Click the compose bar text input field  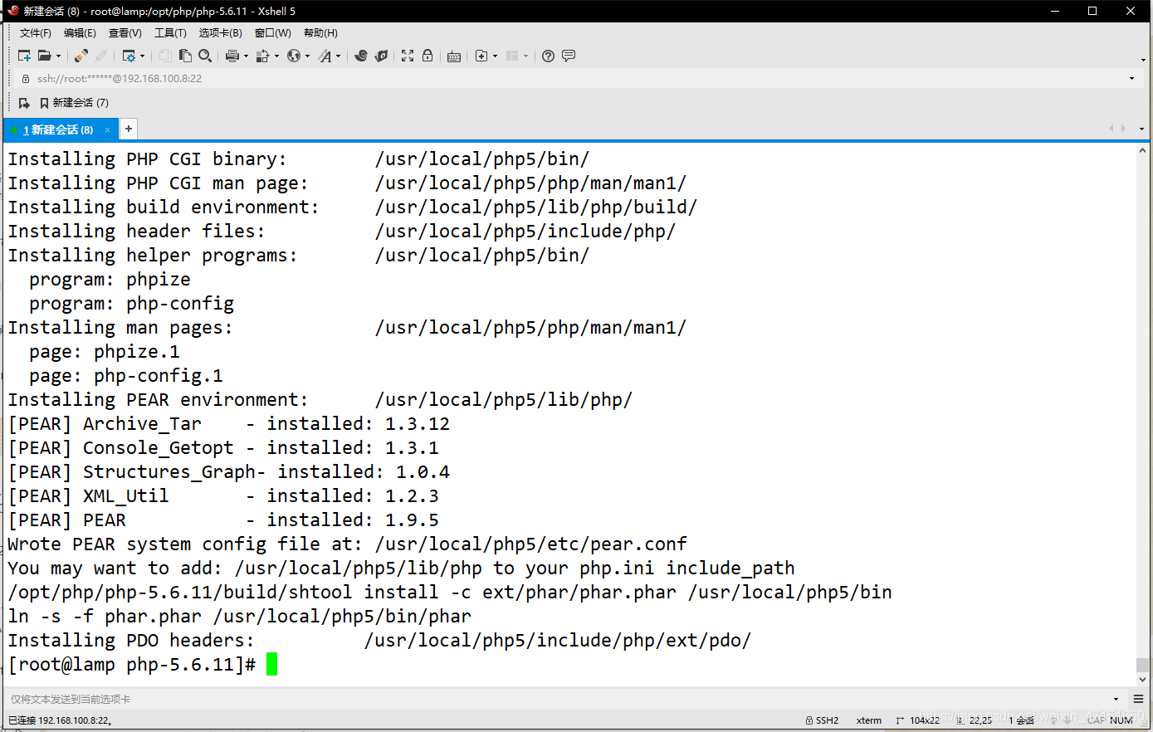click(556, 699)
